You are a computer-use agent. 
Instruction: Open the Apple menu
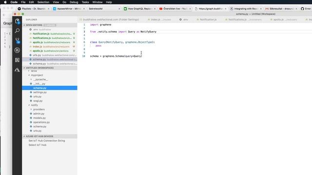(5, 2)
